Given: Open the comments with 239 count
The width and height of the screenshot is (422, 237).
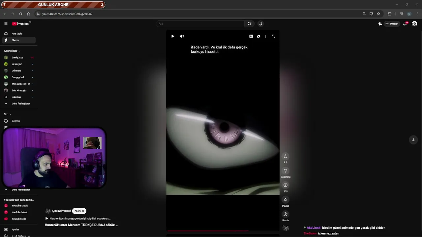Looking at the screenshot, I should (x=286, y=185).
